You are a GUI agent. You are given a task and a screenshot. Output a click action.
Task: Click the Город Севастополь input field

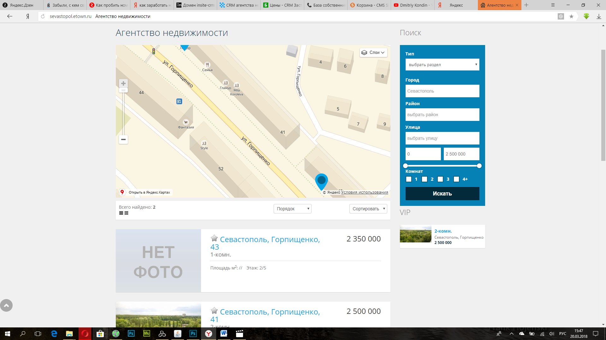442,91
